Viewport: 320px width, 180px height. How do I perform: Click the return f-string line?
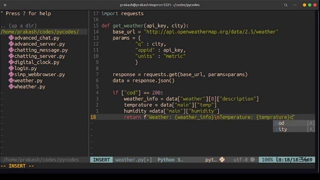pyautogui.click(x=209, y=117)
